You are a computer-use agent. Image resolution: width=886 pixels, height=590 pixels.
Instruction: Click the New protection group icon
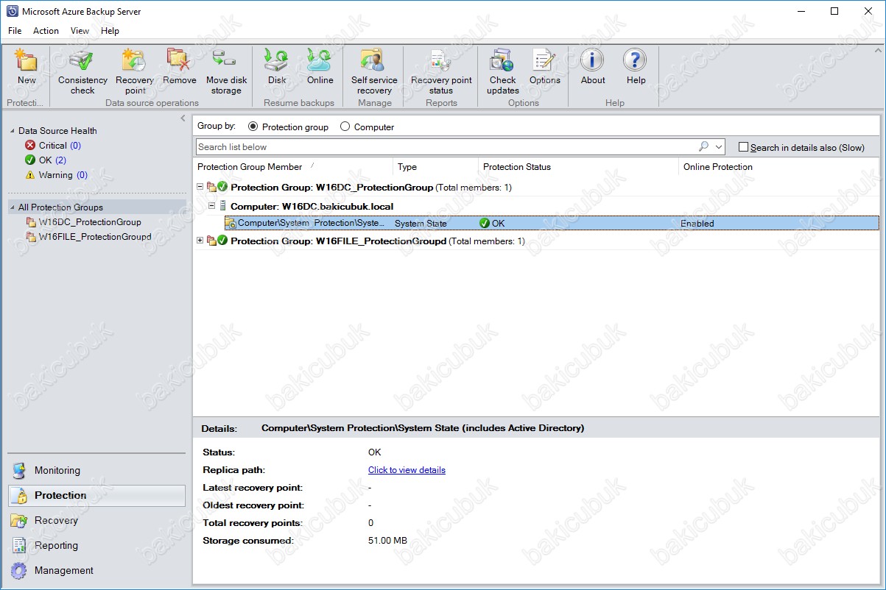click(27, 60)
